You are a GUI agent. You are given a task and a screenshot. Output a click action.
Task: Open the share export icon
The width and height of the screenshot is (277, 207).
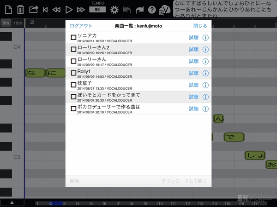pos(34,9)
